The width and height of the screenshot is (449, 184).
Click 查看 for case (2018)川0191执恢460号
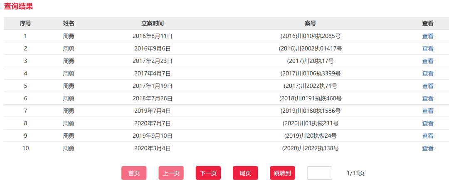click(x=427, y=98)
